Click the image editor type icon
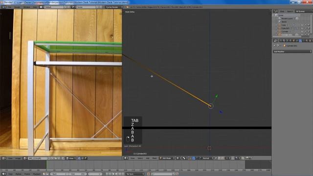Image resolution: width=313 pixels, height=176 pixels. (x=3, y=158)
